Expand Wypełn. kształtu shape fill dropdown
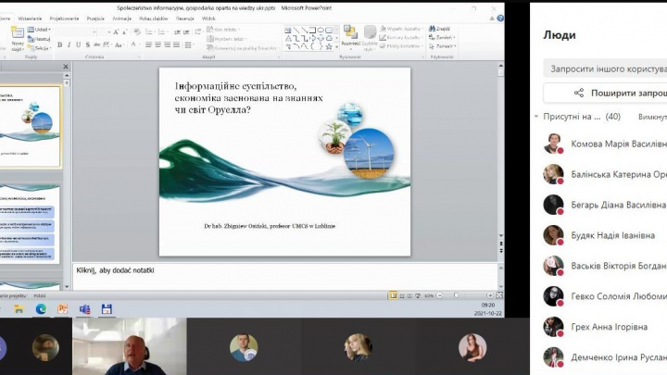 pyautogui.click(x=402, y=29)
